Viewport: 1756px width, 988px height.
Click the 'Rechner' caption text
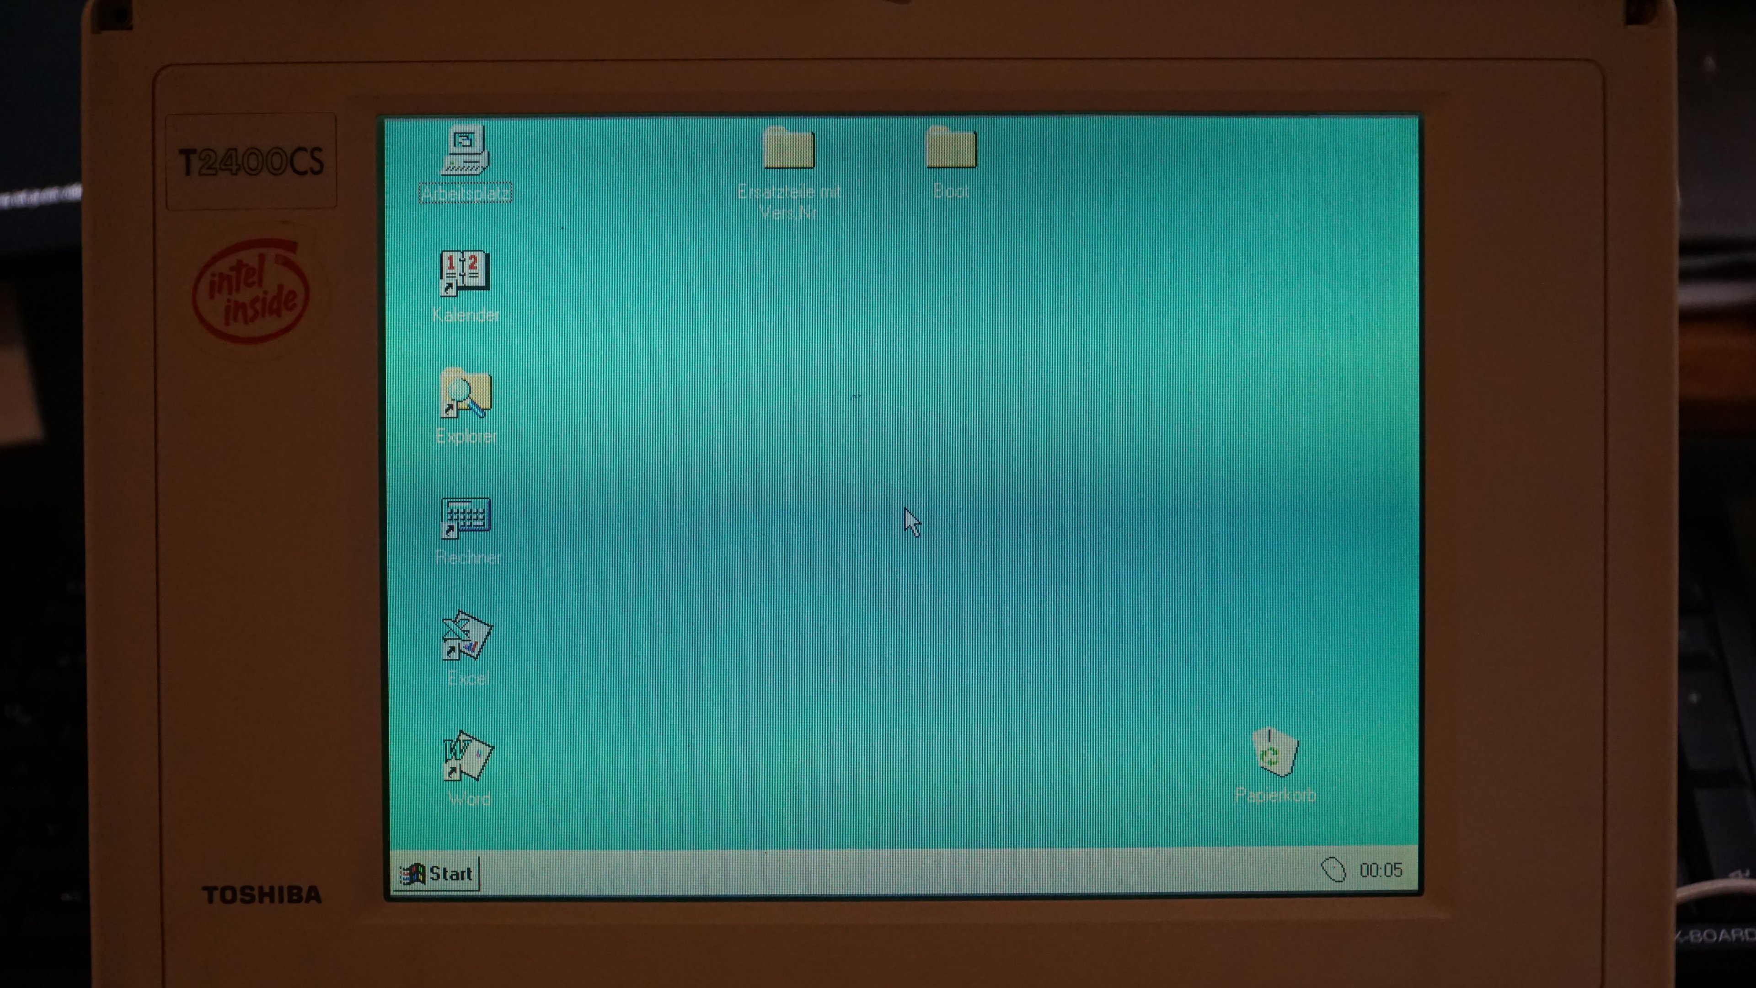(x=468, y=557)
